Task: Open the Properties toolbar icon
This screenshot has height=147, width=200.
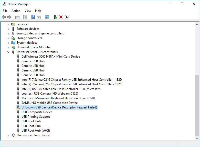Action: pos(25,17)
